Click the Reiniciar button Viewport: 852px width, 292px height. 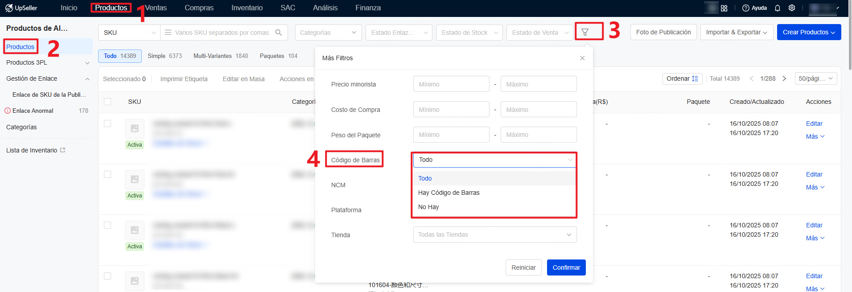[523, 267]
